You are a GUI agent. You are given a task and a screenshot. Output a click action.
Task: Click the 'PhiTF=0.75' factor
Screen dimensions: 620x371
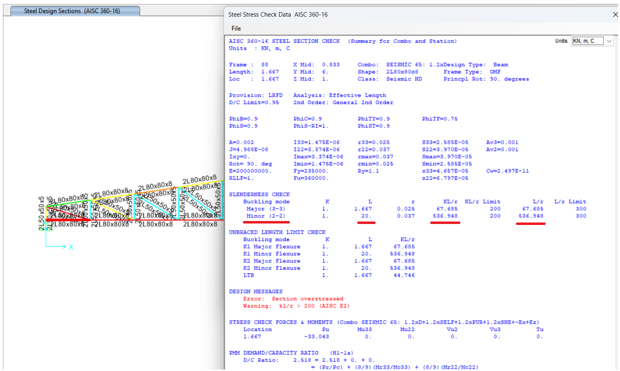point(440,119)
